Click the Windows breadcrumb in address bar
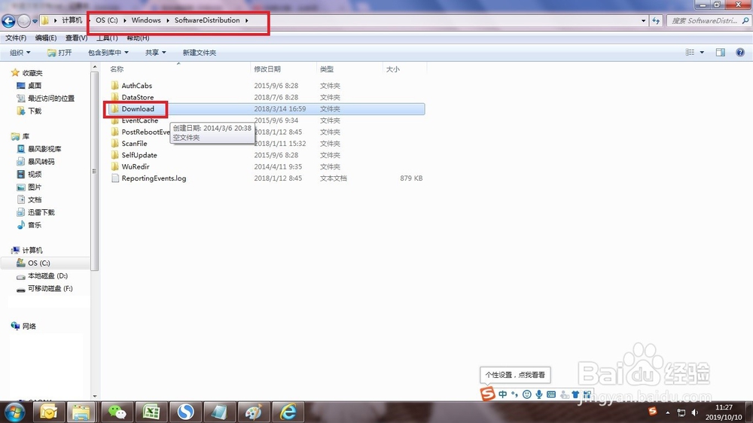Viewport: 753px width, 423px height. click(146, 20)
